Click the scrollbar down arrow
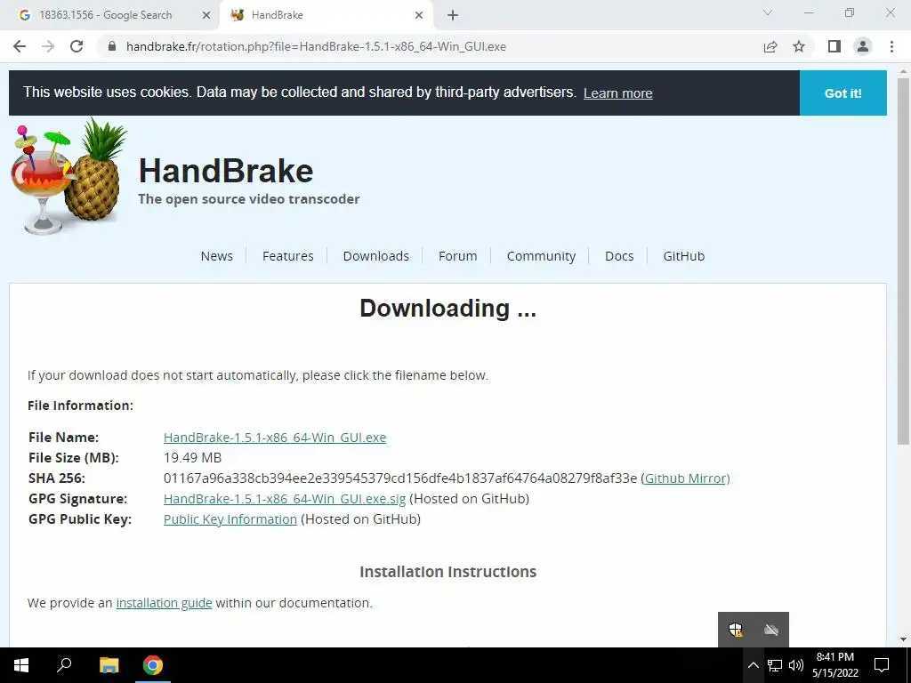 pyautogui.click(x=904, y=639)
